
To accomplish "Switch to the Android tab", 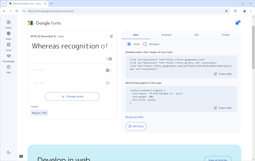I will [x=166, y=35].
